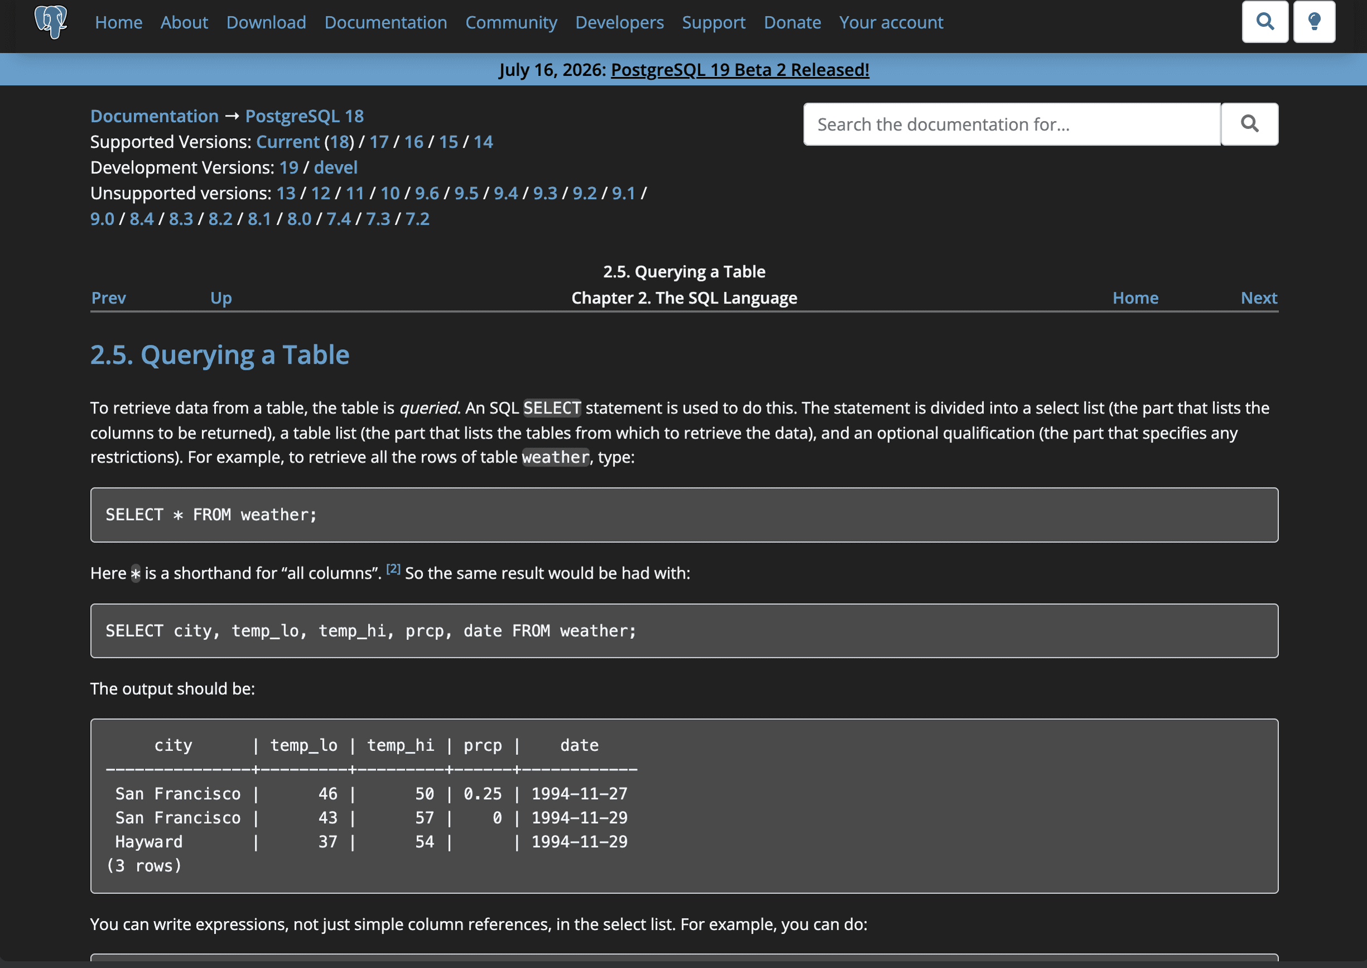Open the Developers menu item
This screenshot has width=1367, height=968.
click(x=619, y=23)
